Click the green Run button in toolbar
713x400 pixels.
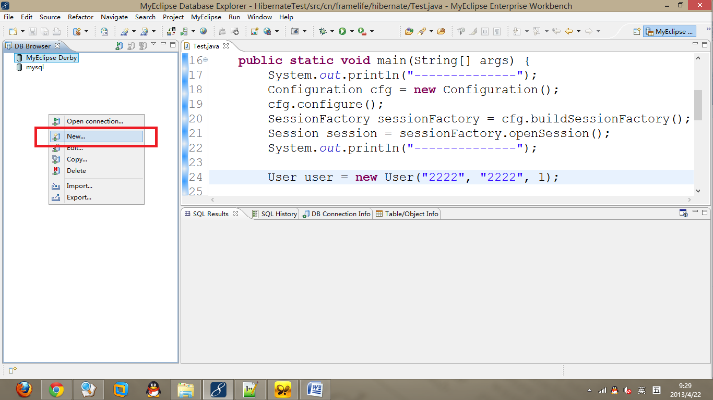click(x=342, y=31)
